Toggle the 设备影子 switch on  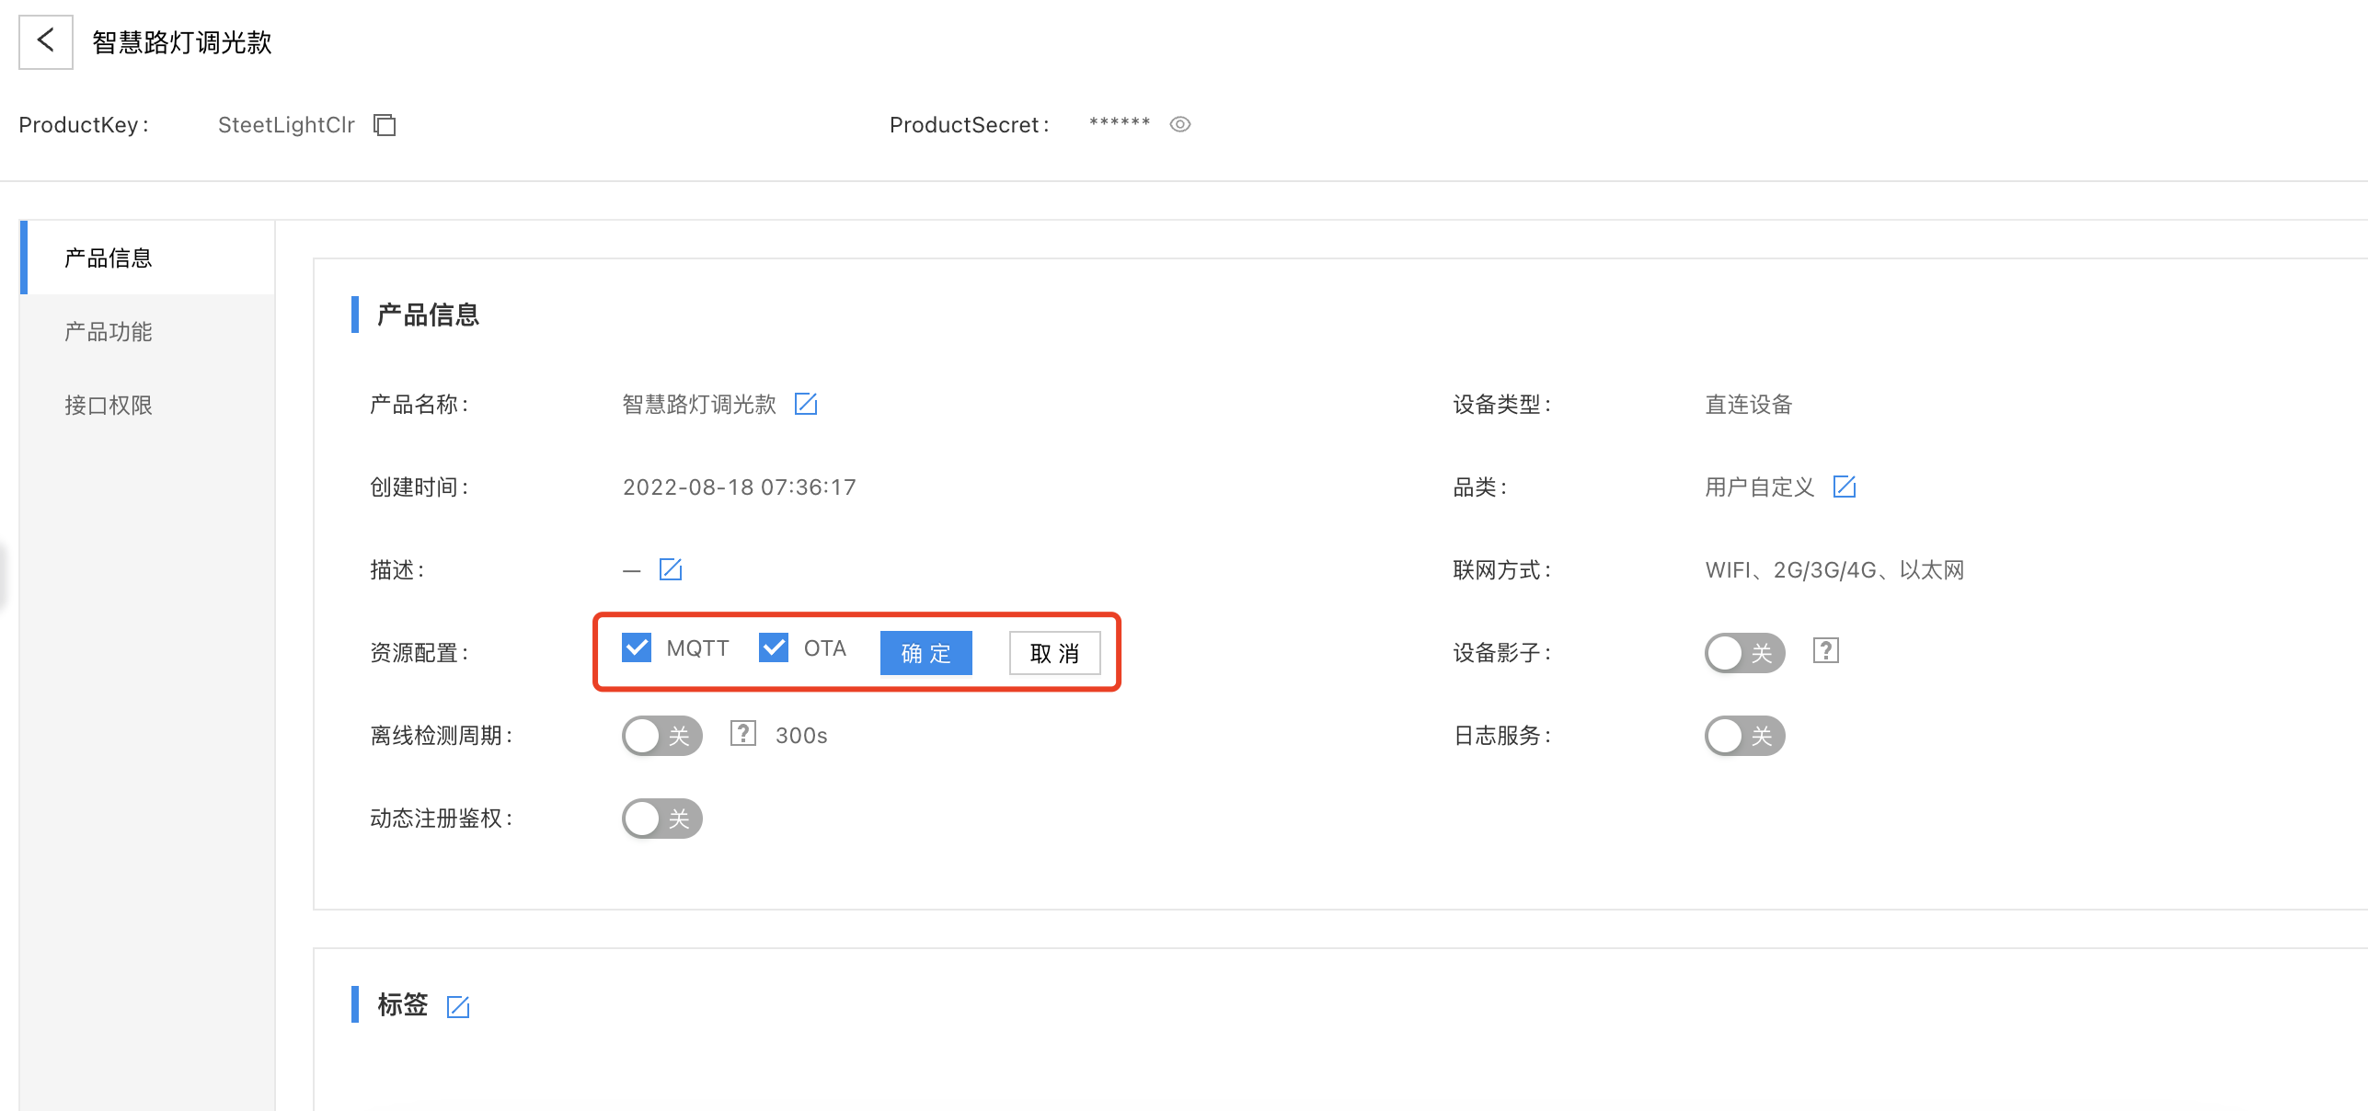point(1744,653)
